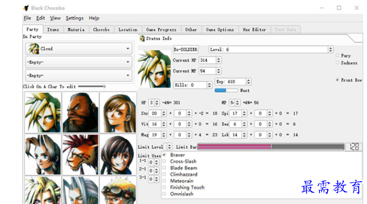Screen dimensions: 367x204
Task: Select Sephiroth's portrait in character grid
Action: pyautogui.click(x=81, y=190)
